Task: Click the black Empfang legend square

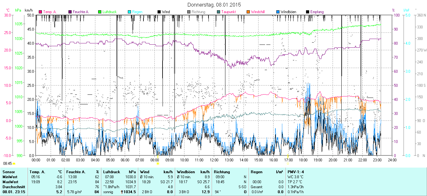Action: click(308, 12)
